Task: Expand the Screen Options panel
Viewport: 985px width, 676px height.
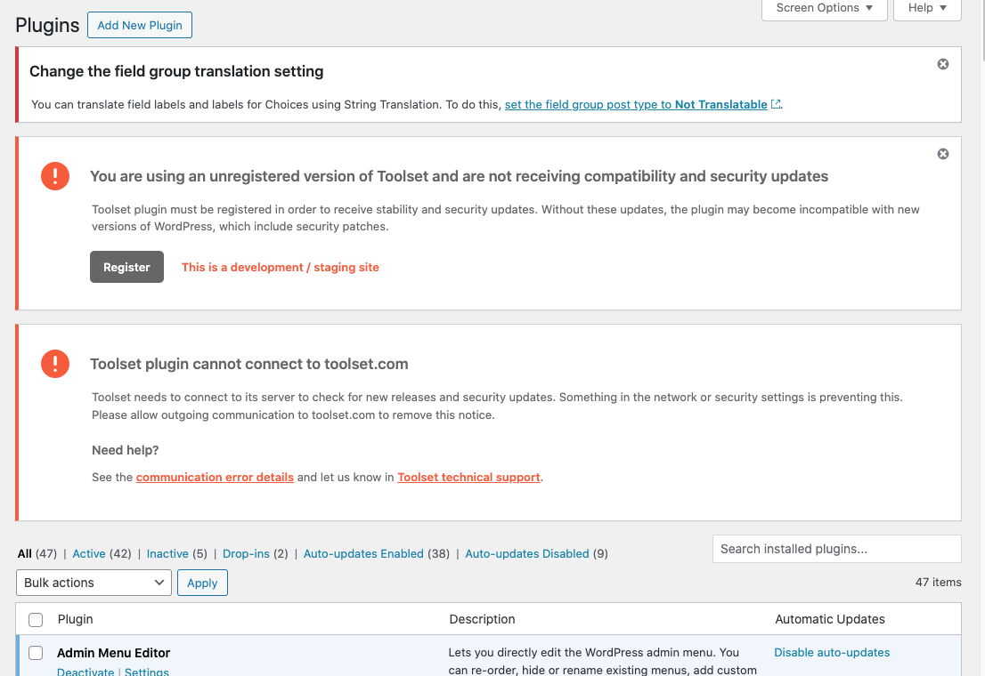Action: click(x=824, y=8)
